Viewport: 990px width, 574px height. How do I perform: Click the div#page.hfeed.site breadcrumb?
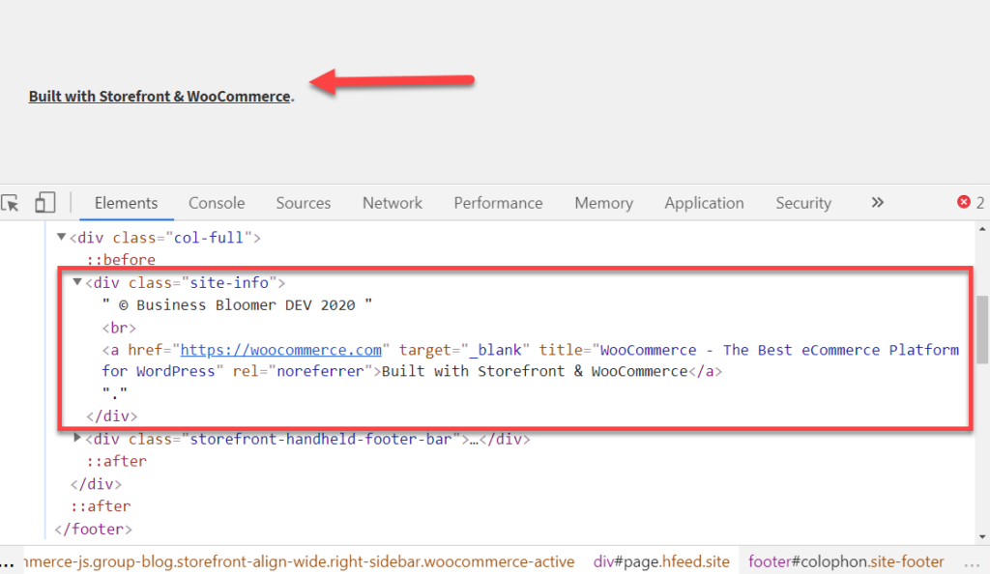(661, 561)
